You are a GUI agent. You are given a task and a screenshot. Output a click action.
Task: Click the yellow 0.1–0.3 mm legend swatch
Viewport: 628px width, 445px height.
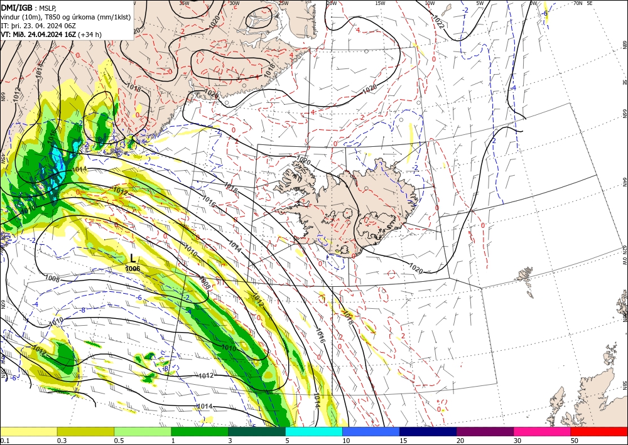(28, 431)
